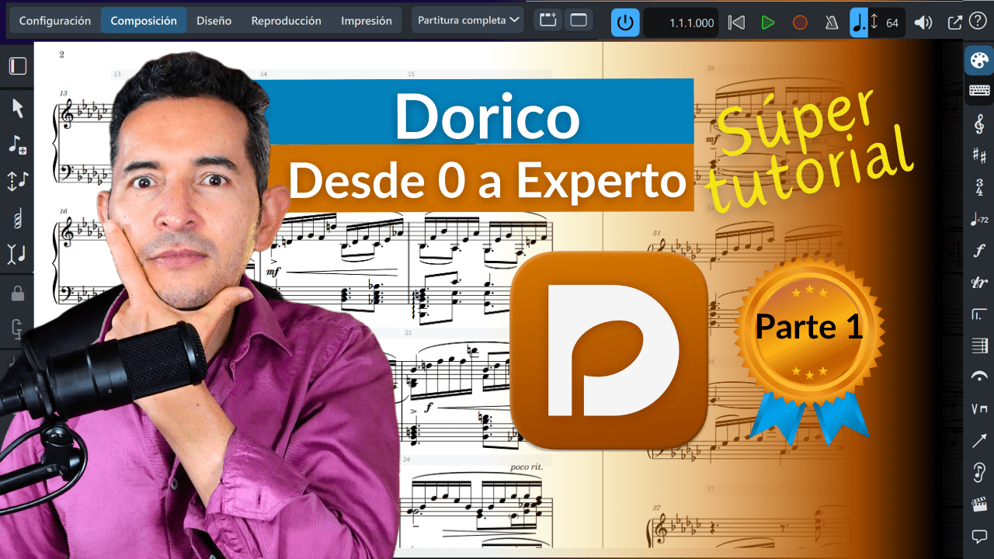
Task: Open the tempo markings panel
Action: click(979, 219)
